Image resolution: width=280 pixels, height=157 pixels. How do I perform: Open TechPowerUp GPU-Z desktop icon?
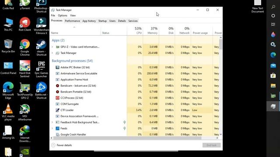point(24,91)
